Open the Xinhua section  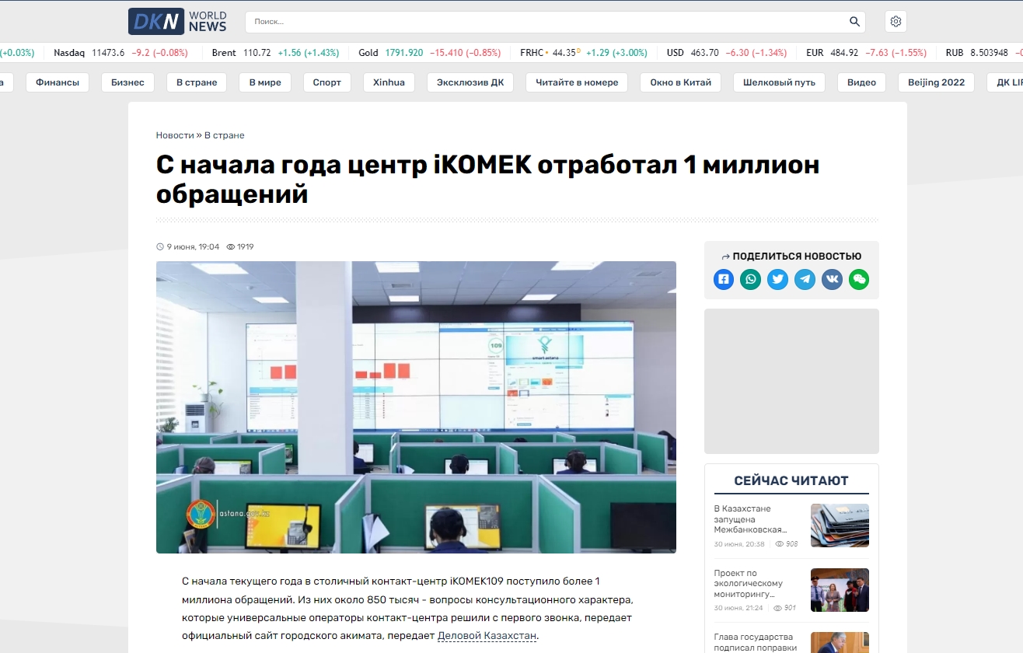click(389, 82)
